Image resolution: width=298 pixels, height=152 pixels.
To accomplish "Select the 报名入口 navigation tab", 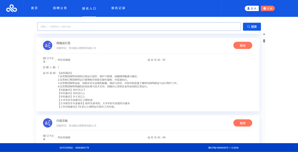I will [89, 9].
